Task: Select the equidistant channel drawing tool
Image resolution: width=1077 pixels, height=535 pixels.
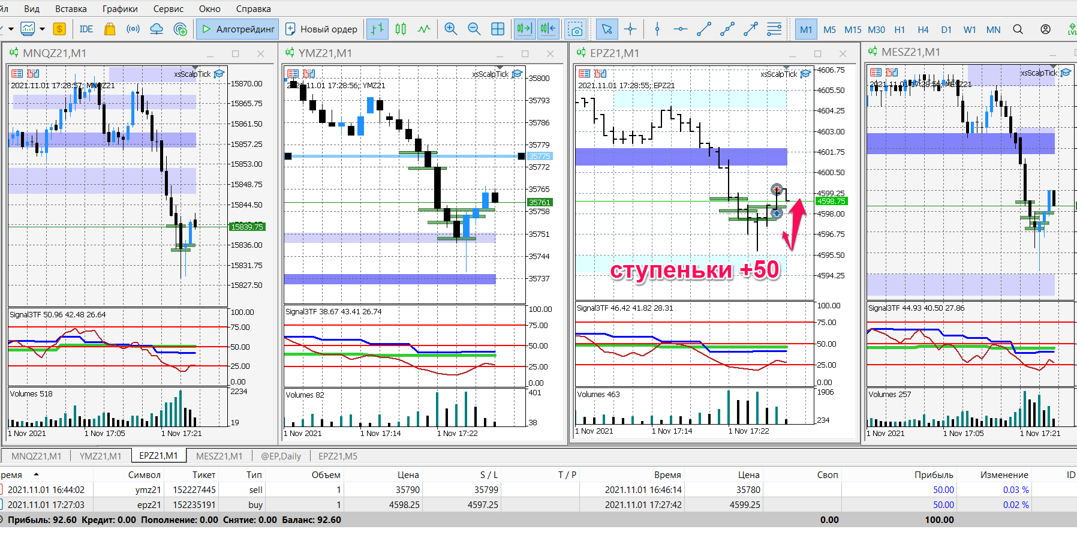Action: pyautogui.click(x=727, y=29)
